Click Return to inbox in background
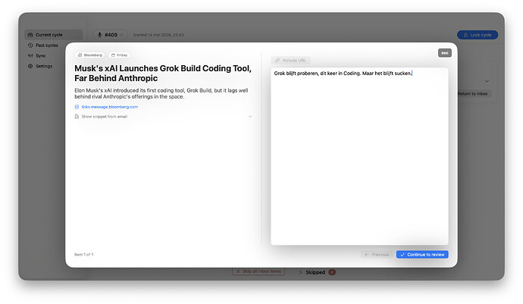The width and height of the screenshot is (523, 304). coord(473,94)
